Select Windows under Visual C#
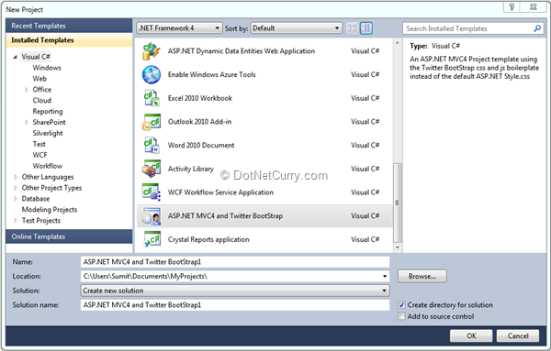The height and width of the screenshot is (351, 551). point(47,68)
